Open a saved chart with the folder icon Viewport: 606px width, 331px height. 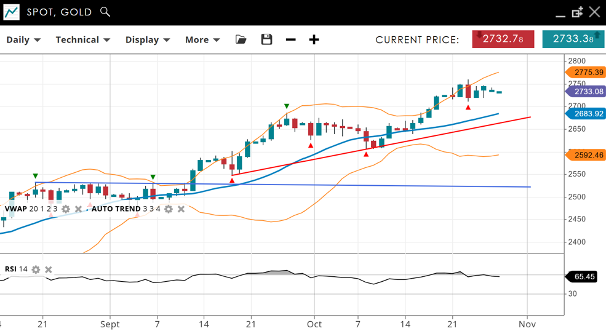(x=241, y=39)
